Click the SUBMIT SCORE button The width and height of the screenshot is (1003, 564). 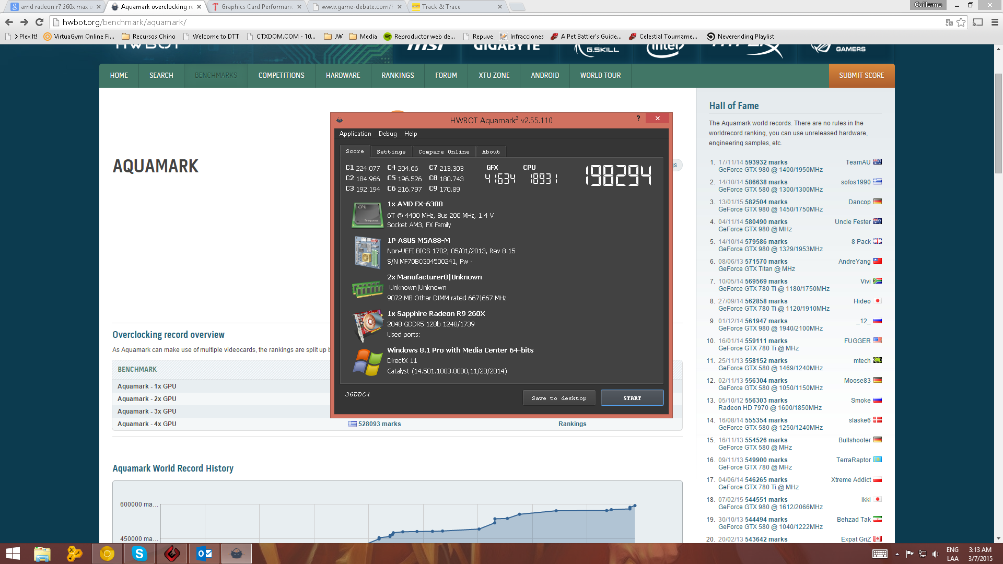861,76
